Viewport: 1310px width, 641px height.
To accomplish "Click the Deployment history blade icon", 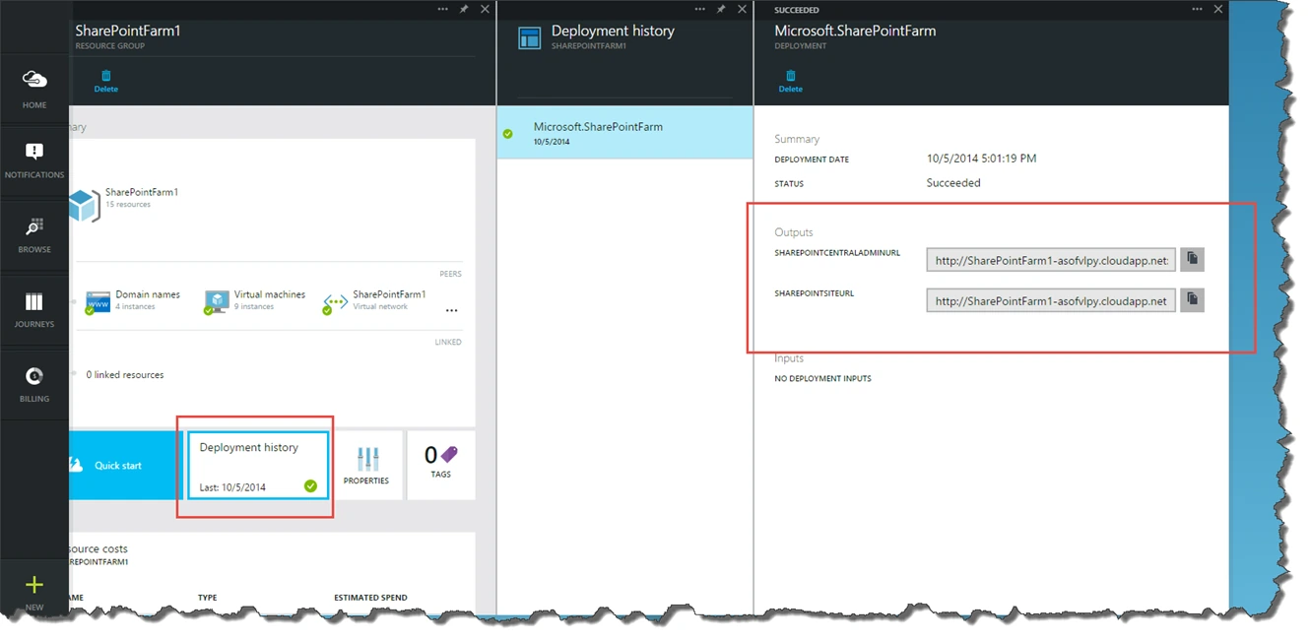I will (x=529, y=37).
